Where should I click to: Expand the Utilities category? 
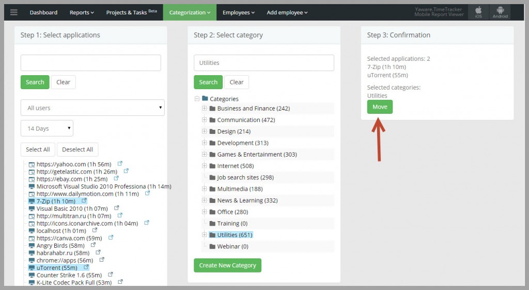coord(204,234)
